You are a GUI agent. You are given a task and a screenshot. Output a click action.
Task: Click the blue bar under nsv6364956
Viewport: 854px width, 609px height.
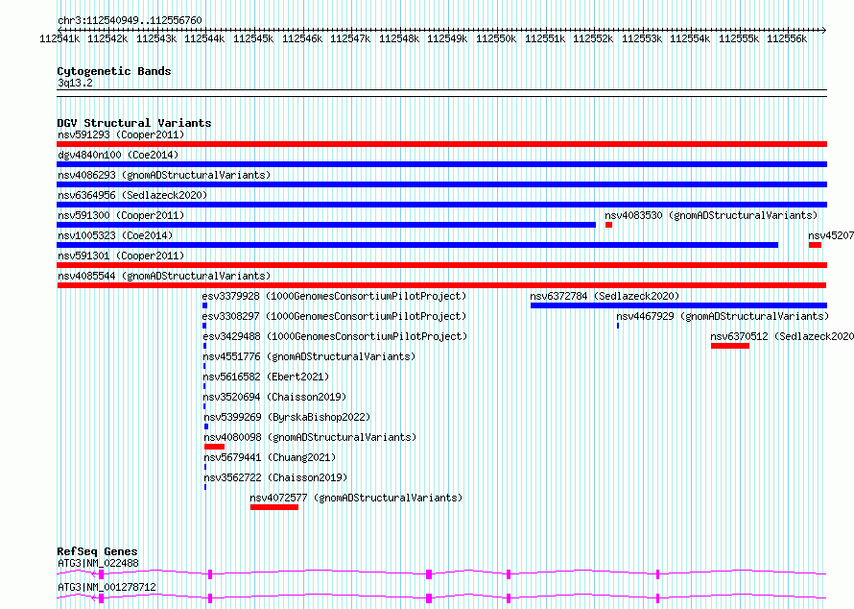(441, 205)
